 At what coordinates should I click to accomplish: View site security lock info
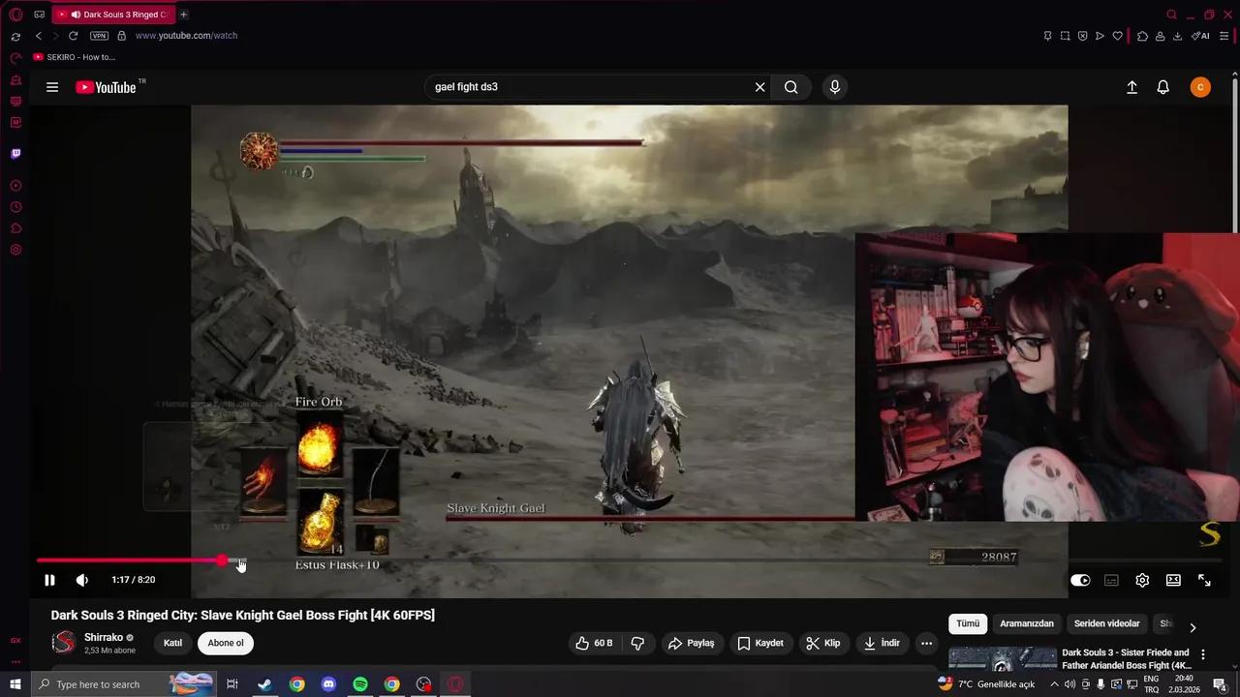121,36
